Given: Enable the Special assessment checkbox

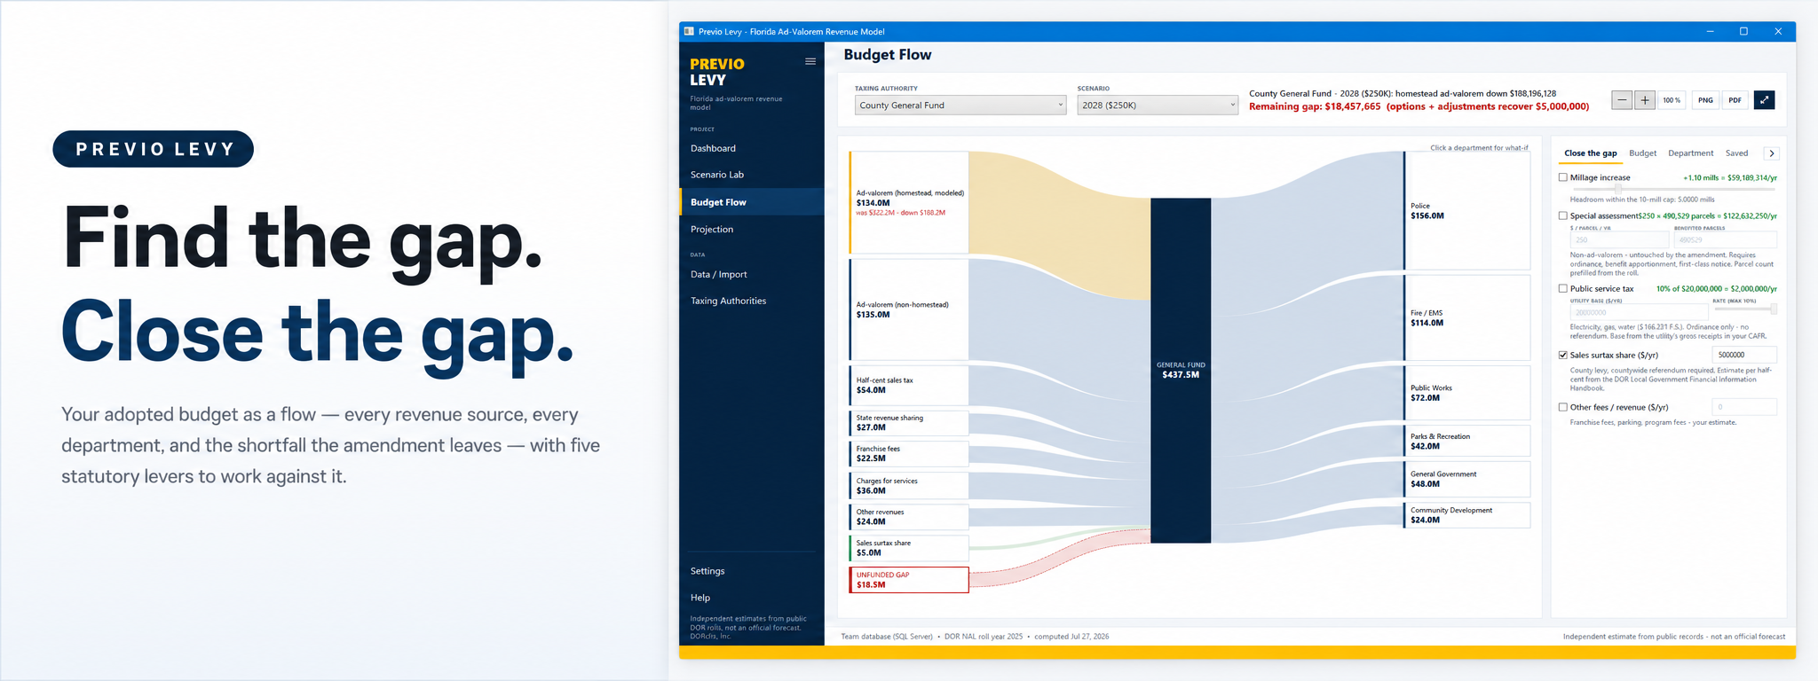Looking at the screenshot, I should [x=1563, y=215].
